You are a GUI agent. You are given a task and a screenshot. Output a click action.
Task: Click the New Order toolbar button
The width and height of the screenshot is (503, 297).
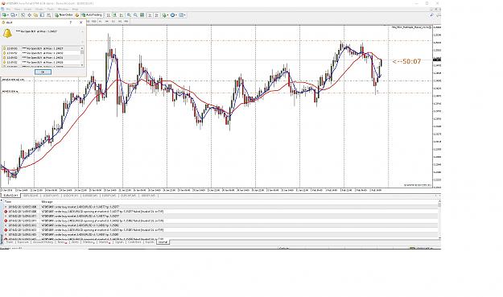coord(64,15)
